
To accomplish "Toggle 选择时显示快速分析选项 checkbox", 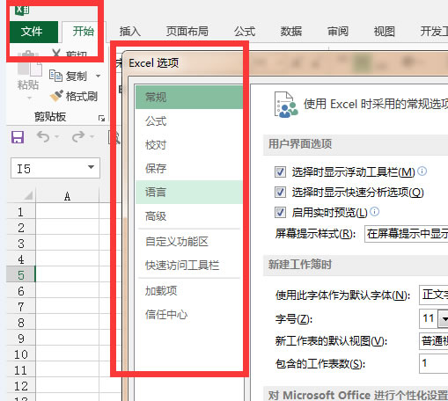I will (x=280, y=193).
